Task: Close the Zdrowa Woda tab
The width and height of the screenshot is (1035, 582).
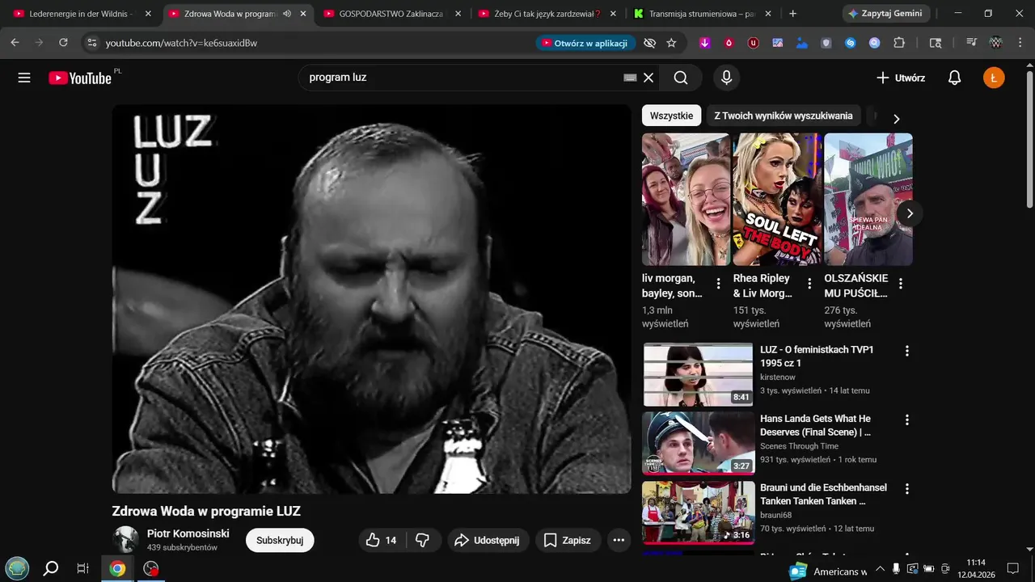Action: [x=303, y=14]
